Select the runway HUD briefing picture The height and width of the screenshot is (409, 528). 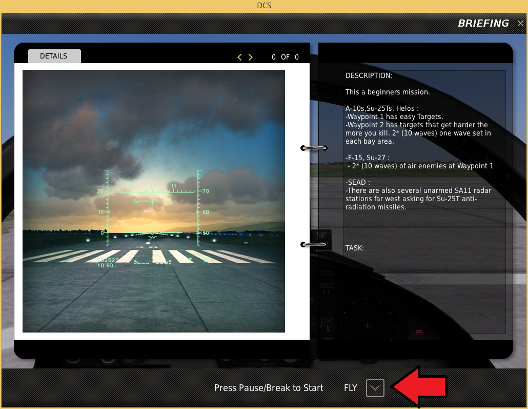(x=154, y=201)
